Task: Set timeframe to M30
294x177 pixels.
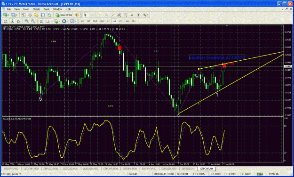Action: click(102, 21)
